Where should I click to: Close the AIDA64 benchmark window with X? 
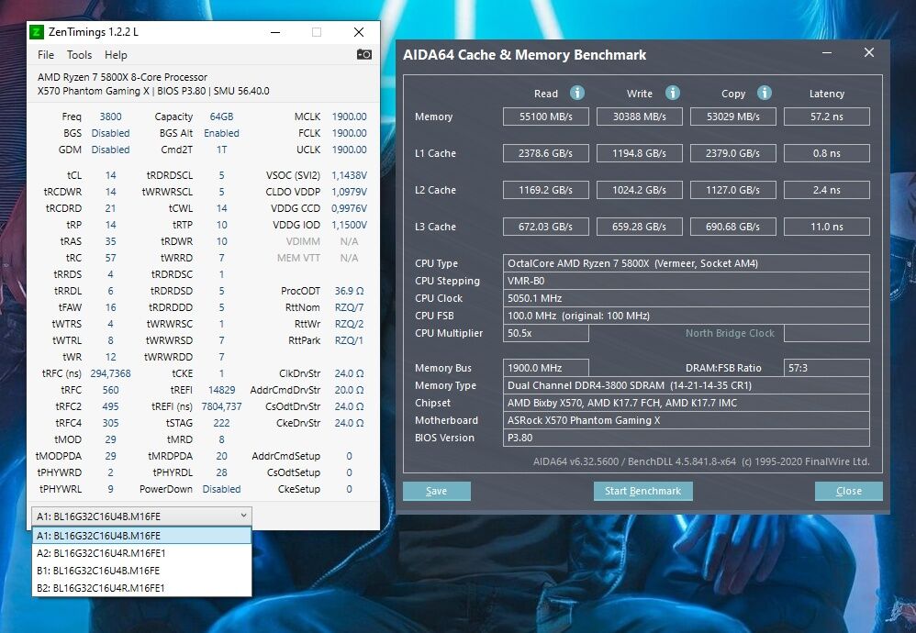(868, 52)
